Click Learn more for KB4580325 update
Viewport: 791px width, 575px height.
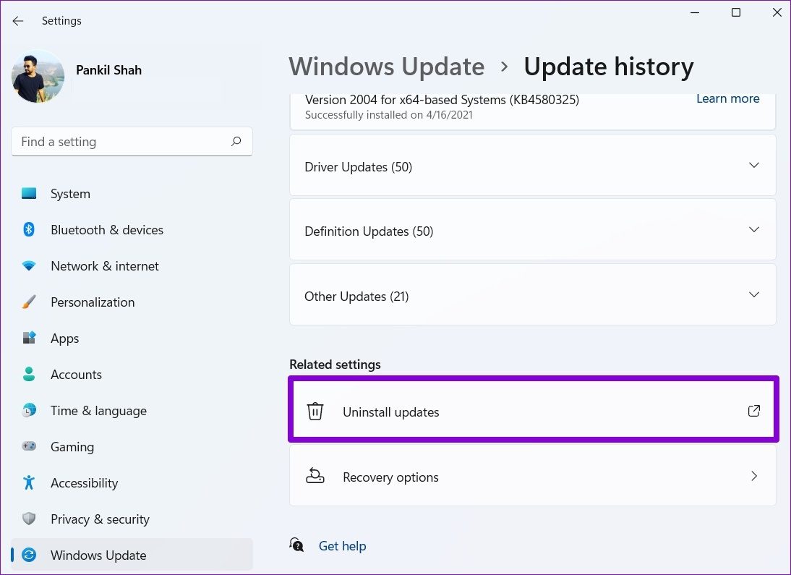coord(727,99)
